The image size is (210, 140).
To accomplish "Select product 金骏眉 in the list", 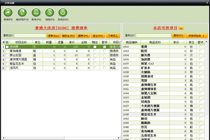I will tap(164, 97).
